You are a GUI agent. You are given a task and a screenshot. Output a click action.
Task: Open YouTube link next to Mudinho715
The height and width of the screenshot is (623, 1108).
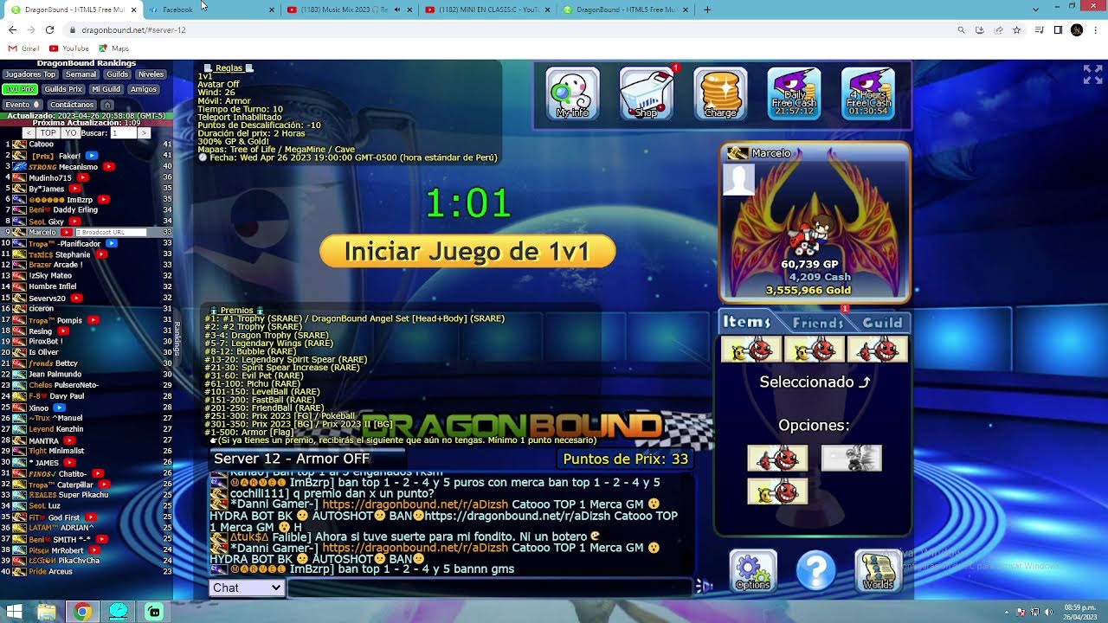(81, 177)
